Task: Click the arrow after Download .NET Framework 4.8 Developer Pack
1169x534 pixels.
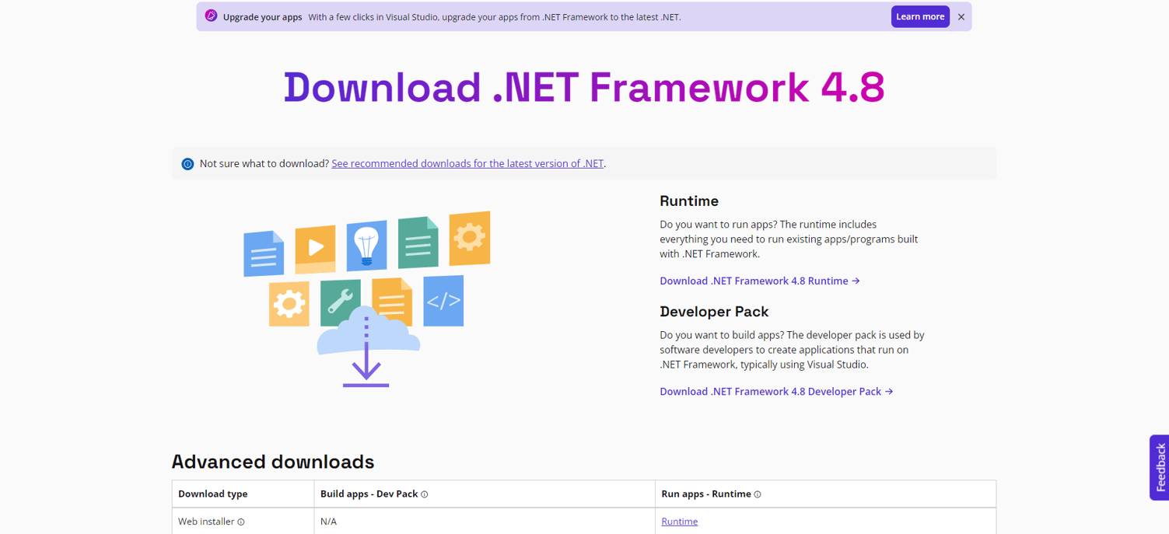Action: tap(889, 391)
